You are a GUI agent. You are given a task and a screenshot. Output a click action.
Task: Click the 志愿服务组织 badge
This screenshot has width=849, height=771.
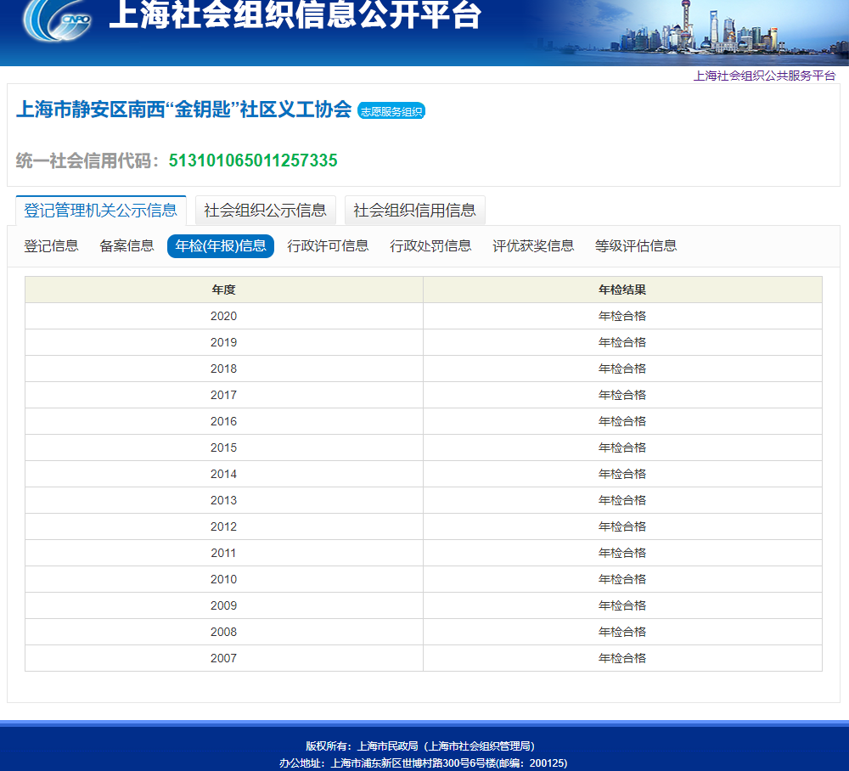pyautogui.click(x=391, y=111)
